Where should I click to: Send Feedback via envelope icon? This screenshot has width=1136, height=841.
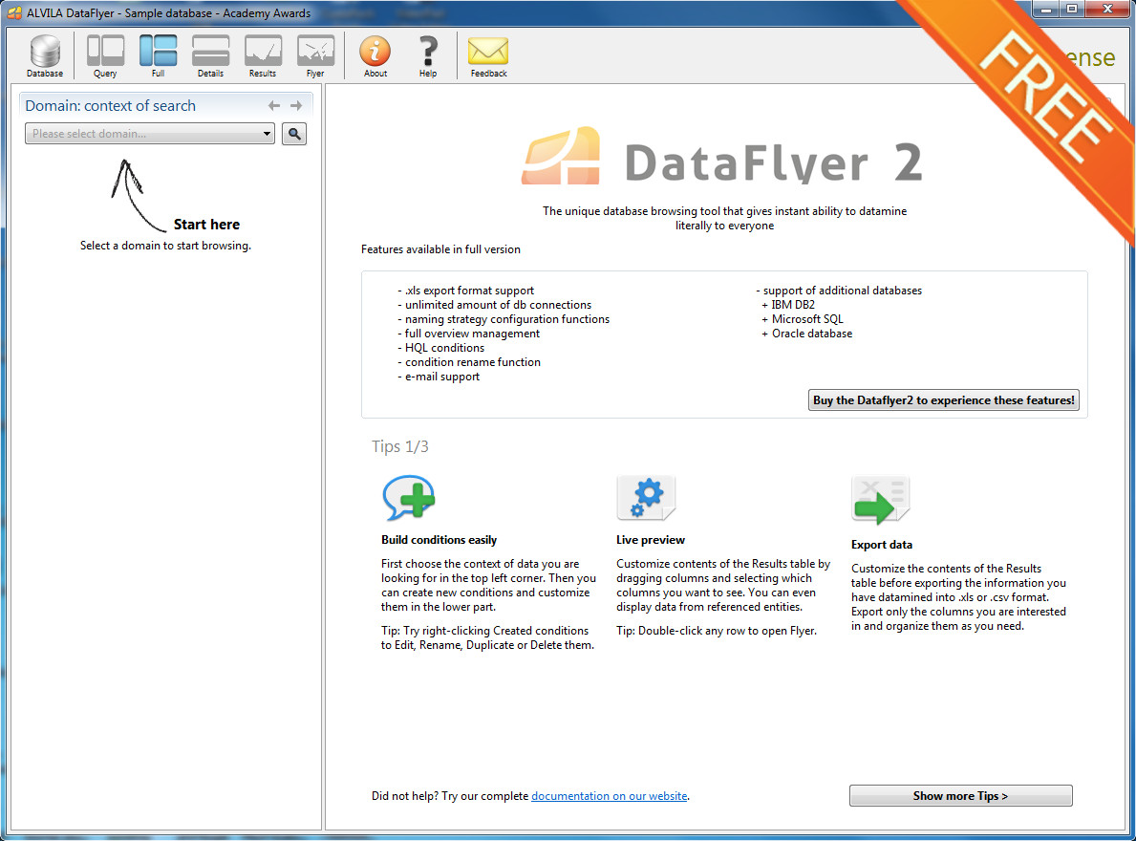click(488, 55)
